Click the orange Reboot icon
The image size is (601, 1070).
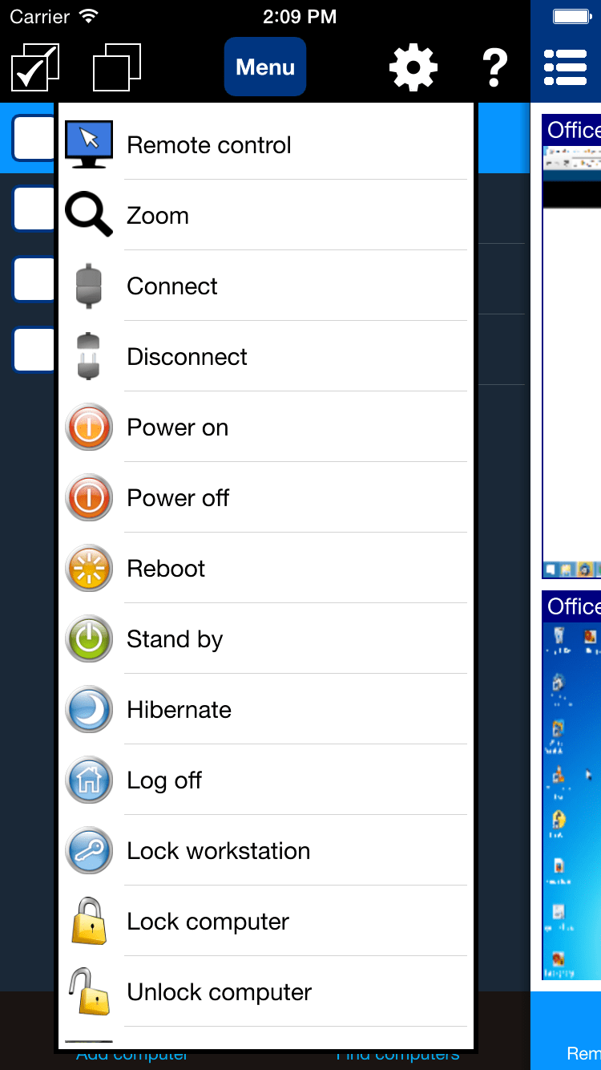tap(88, 568)
